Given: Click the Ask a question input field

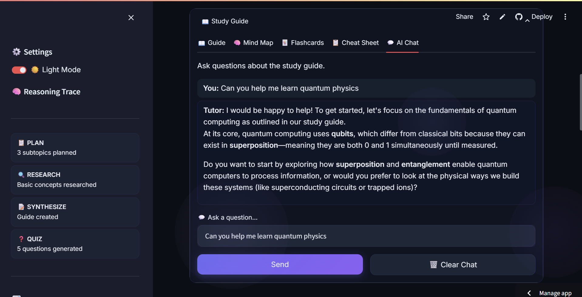Looking at the screenshot, I should click(366, 236).
